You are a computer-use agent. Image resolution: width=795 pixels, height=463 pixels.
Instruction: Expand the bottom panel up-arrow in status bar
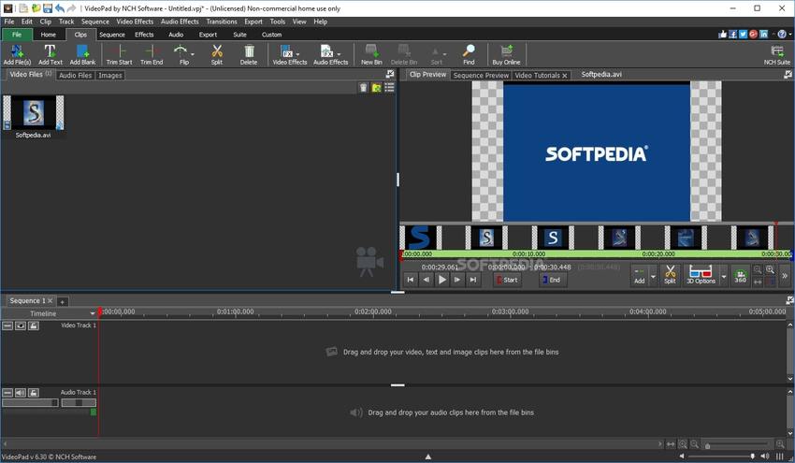tap(428, 456)
